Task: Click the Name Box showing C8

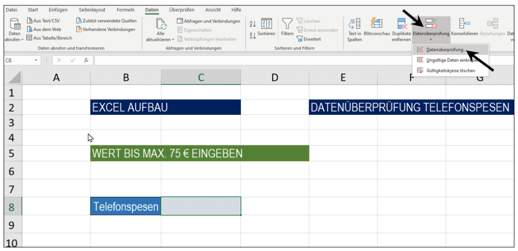Action: pyautogui.click(x=18, y=60)
